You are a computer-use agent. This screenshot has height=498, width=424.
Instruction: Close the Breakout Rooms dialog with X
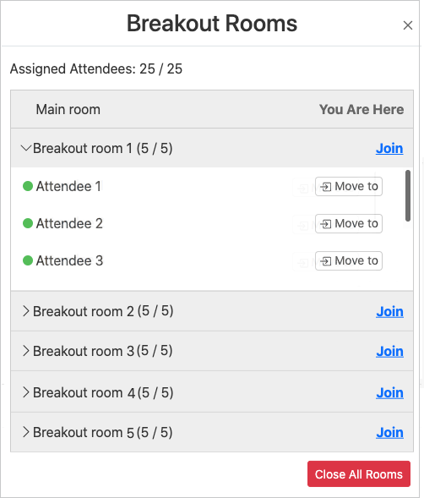[x=407, y=25]
